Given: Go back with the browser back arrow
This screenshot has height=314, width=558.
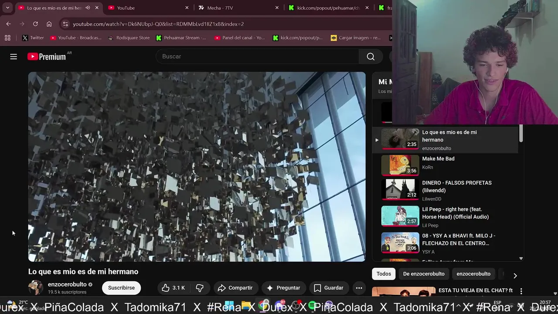Looking at the screenshot, I should coord(8,24).
